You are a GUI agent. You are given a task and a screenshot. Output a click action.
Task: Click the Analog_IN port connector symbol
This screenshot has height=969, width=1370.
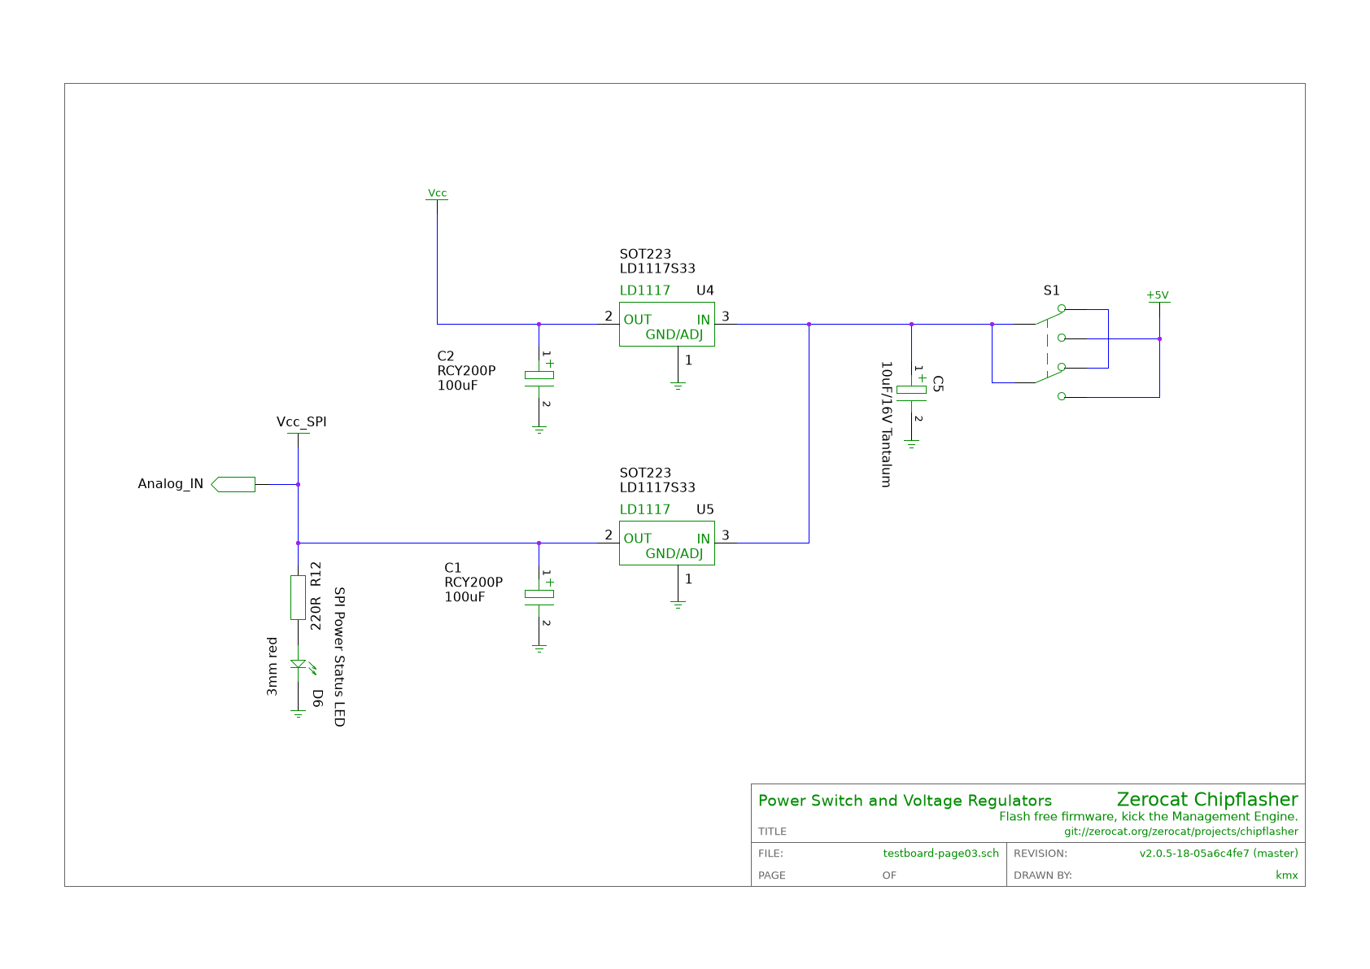click(233, 484)
